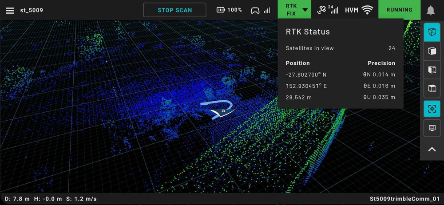
Task: Open the display settings panel icon
Action: pos(432,128)
